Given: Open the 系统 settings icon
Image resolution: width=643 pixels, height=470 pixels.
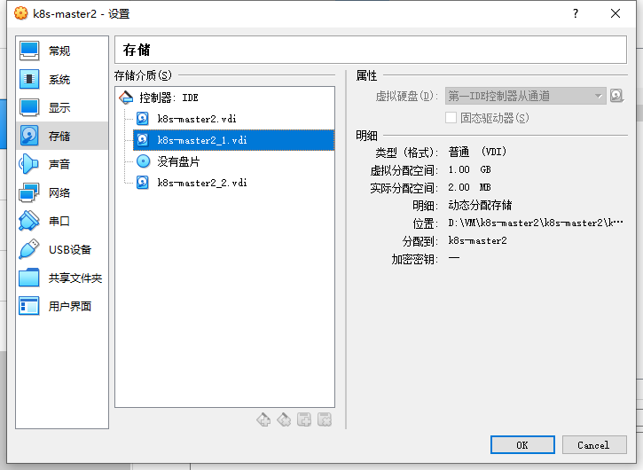Looking at the screenshot, I should pos(29,79).
